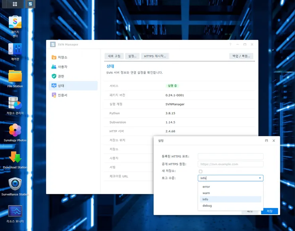The height and width of the screenshot is (231, 295).
Task: Select Permissions (권한) in the sidebar
Action: pos(73,76)
